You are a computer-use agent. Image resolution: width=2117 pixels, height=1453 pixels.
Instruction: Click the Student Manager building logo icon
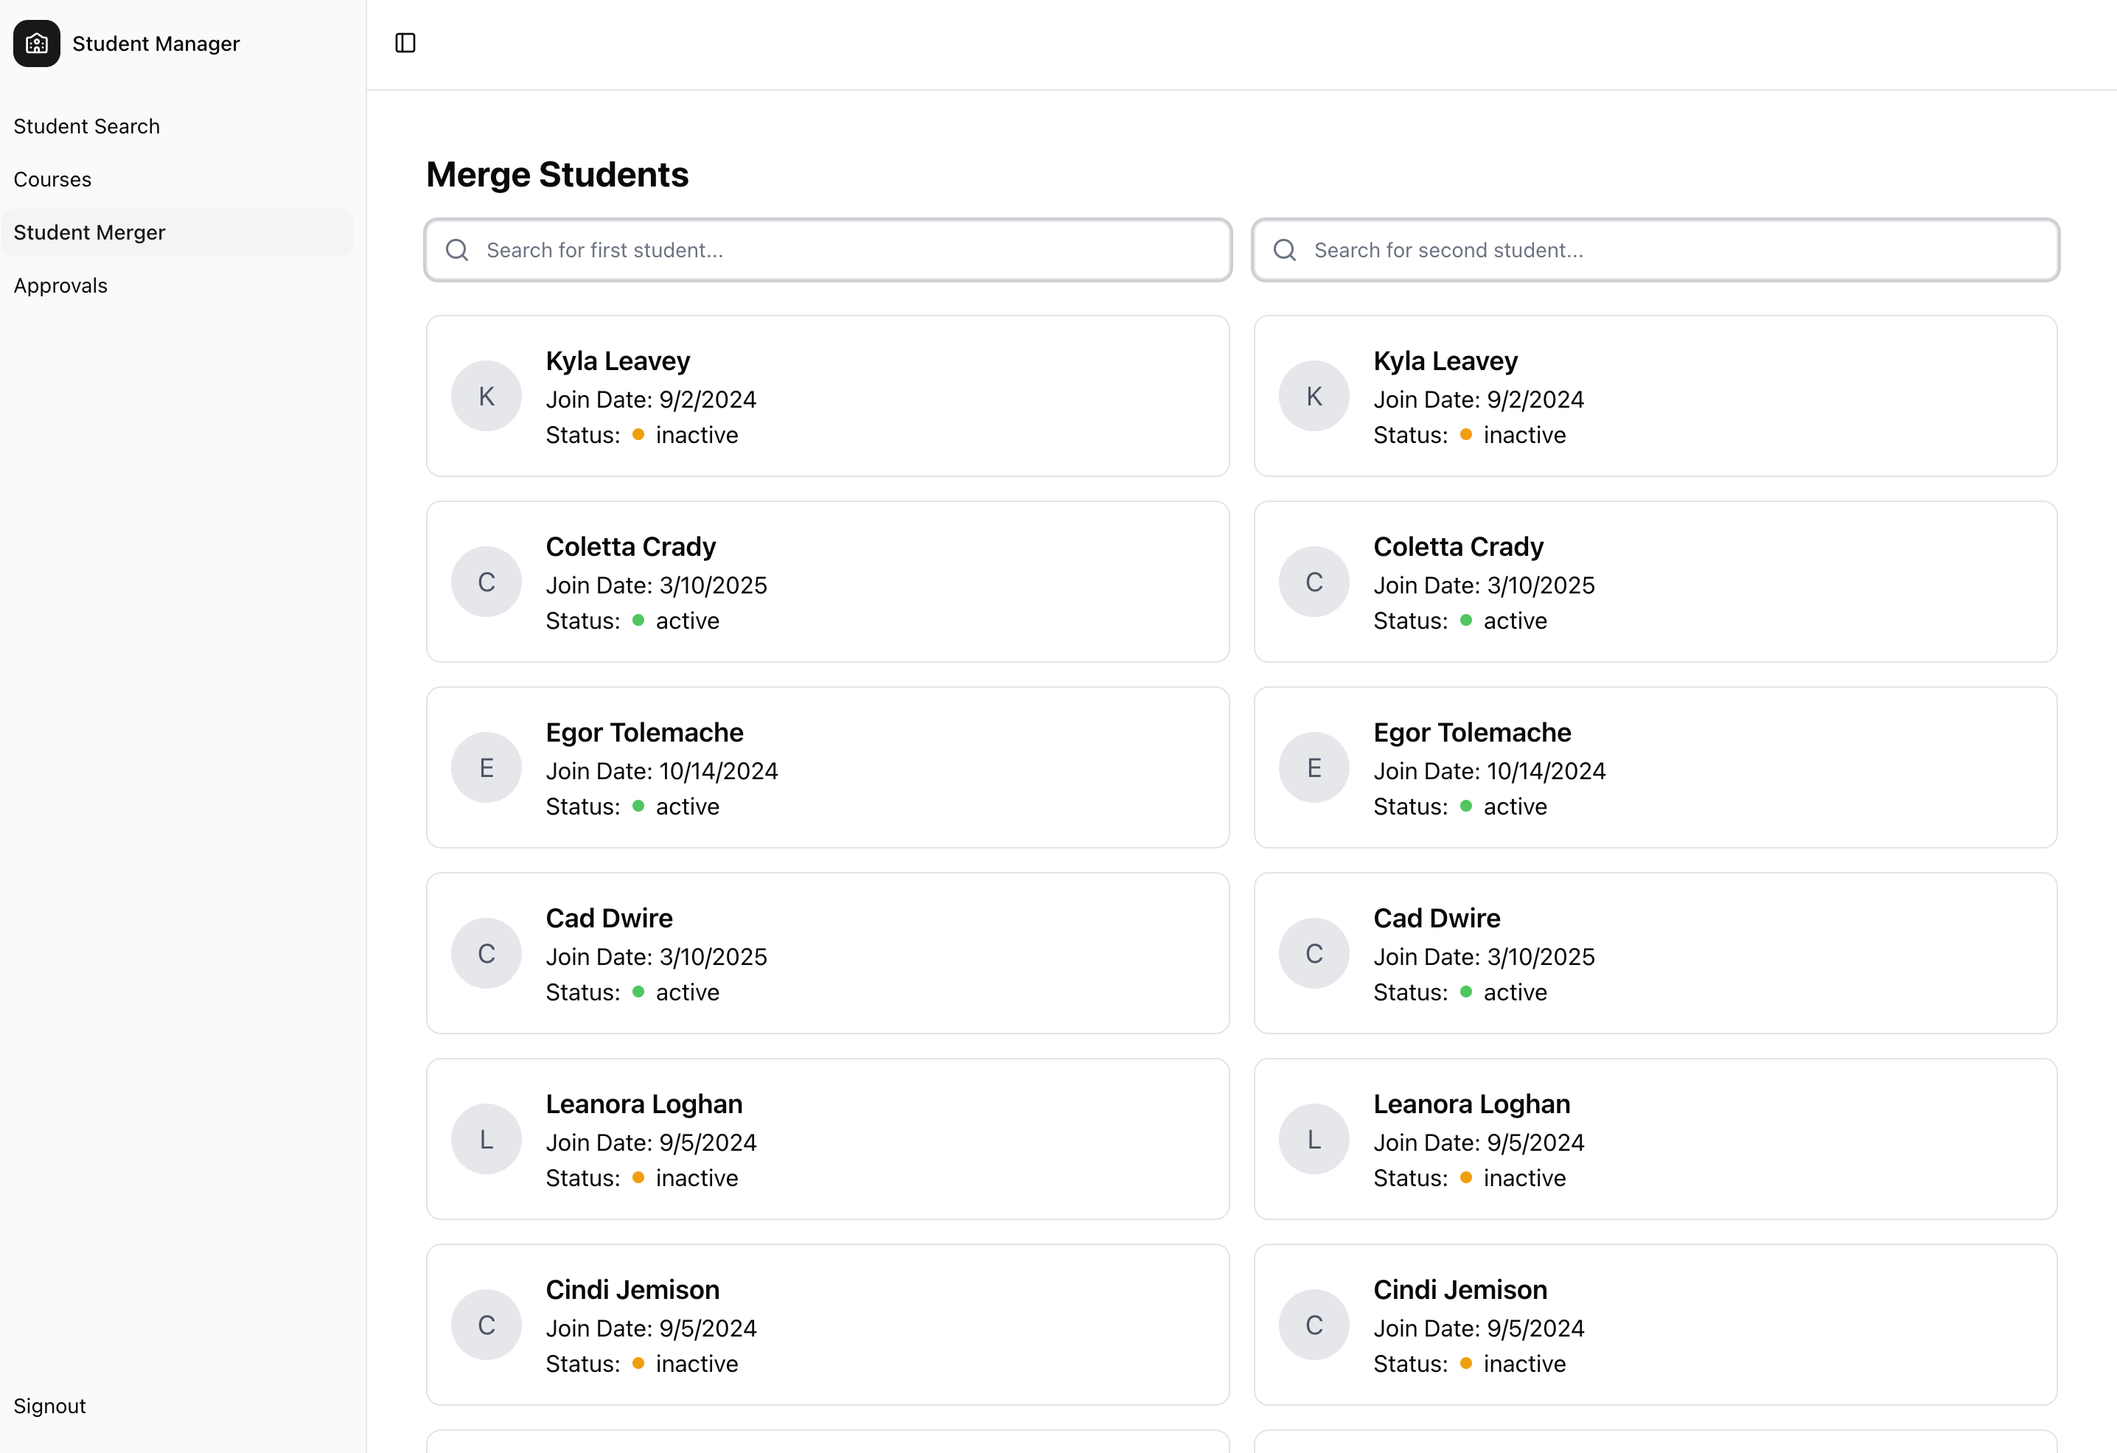[35, 43]
